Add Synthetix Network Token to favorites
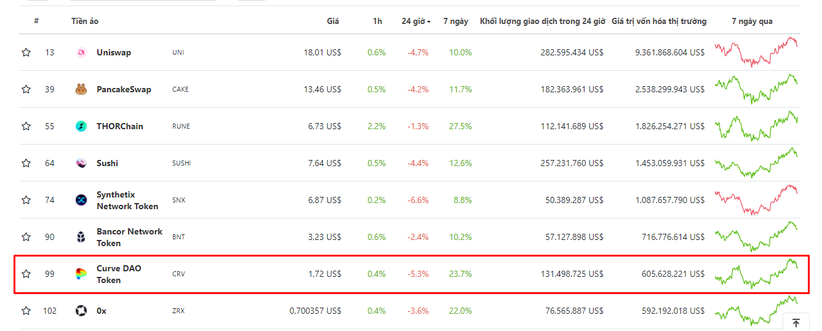 pyautogui.click(x=26, y=200)
